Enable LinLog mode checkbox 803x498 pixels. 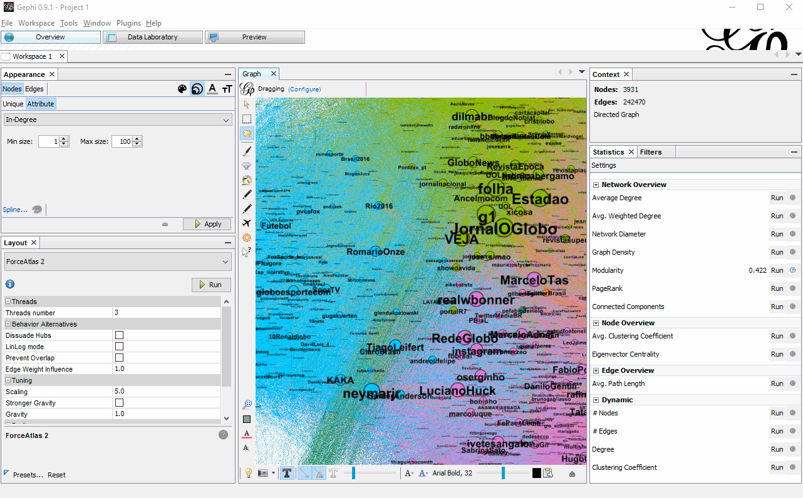click(119, 347)
